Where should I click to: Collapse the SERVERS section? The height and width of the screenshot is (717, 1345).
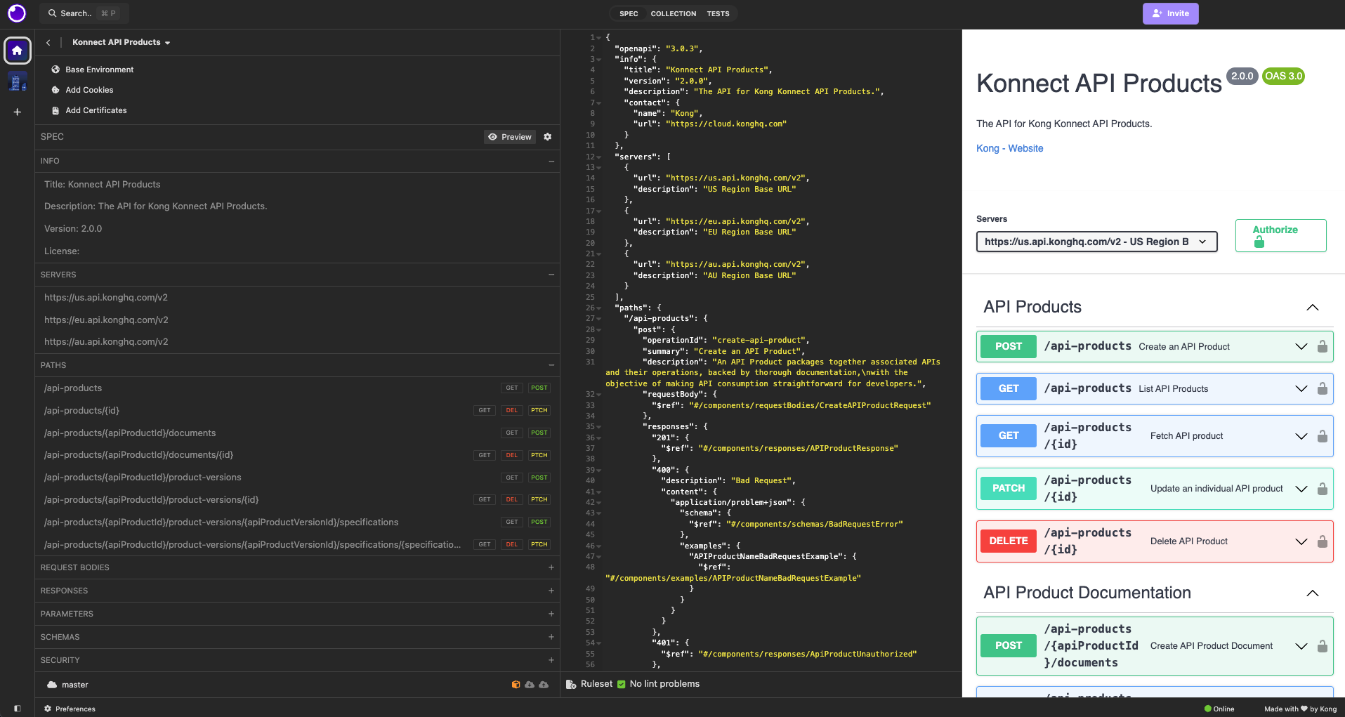point(551,275)
